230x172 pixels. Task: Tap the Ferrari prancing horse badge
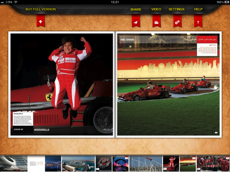coord(49,97)
